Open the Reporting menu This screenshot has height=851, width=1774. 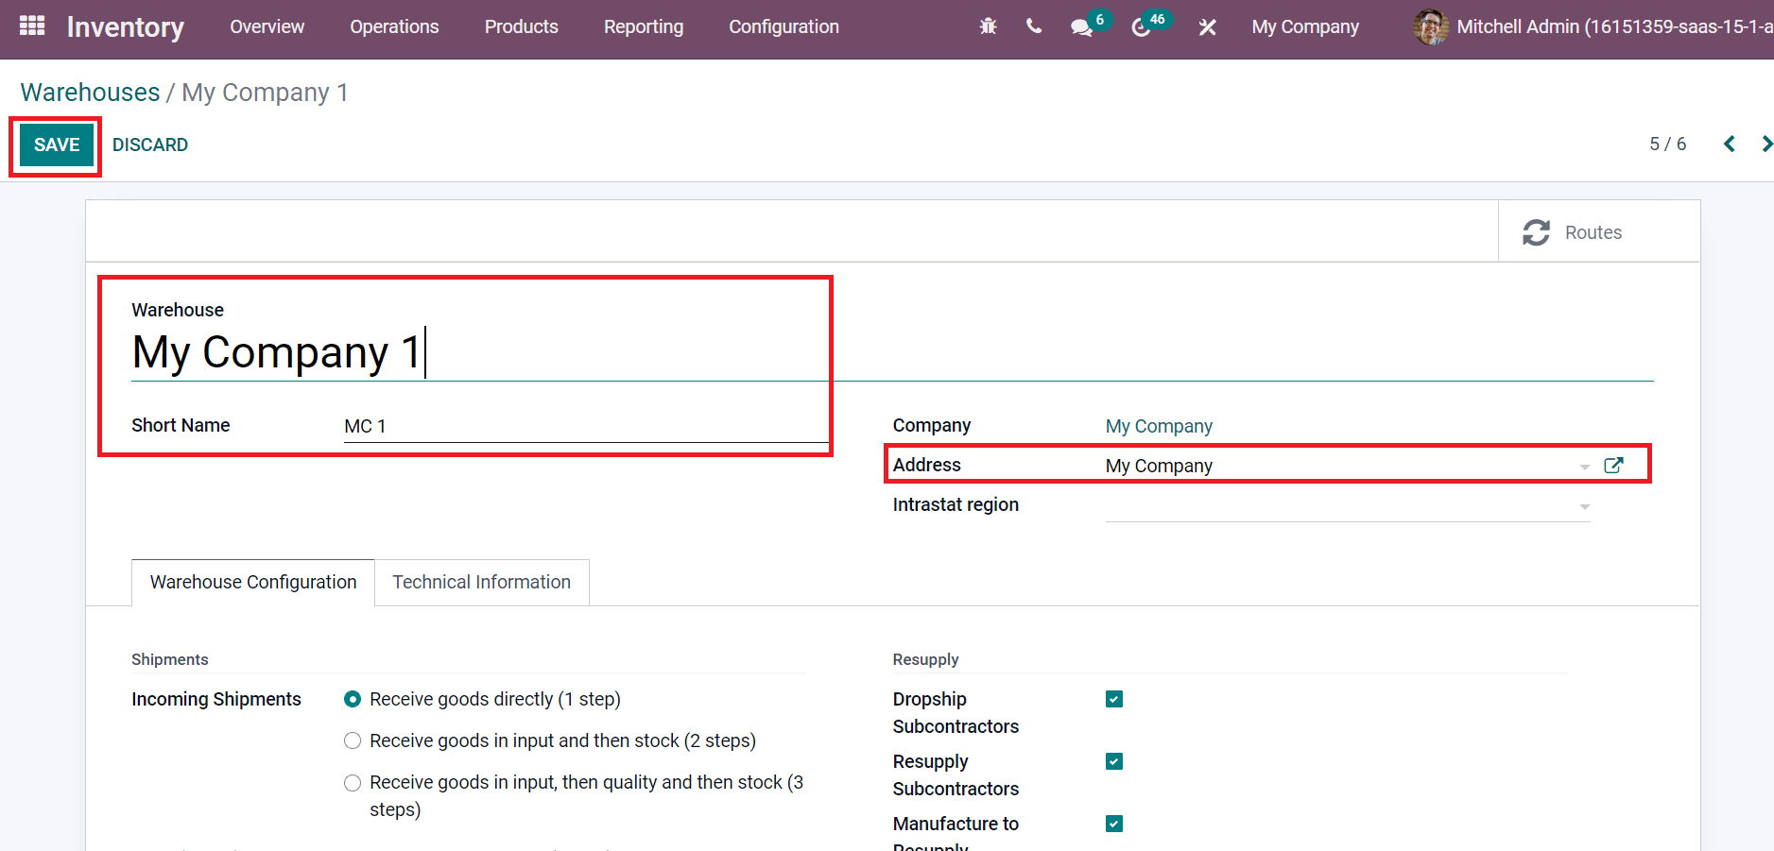(x=644, y=26)
